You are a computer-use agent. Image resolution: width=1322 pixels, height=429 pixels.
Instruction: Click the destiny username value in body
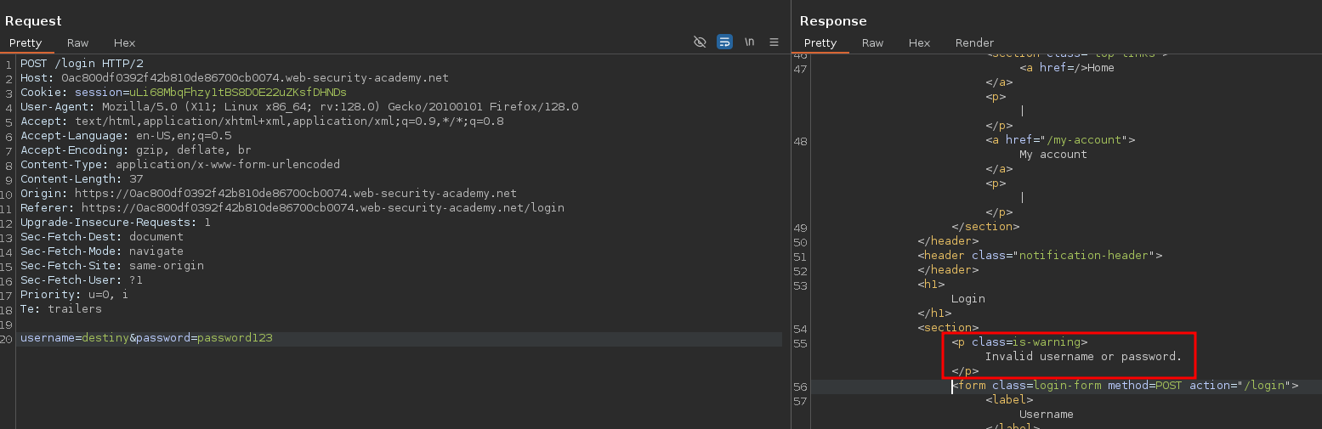pyautogui.click(x=105, y=338)
